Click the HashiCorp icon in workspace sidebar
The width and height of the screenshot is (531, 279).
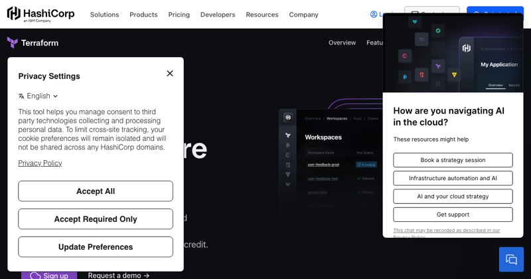click(288, 118)
